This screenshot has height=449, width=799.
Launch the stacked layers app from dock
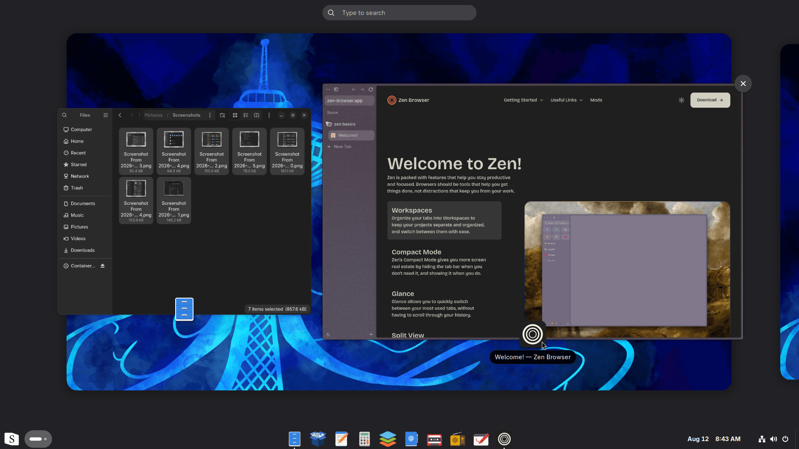[388, 439]
